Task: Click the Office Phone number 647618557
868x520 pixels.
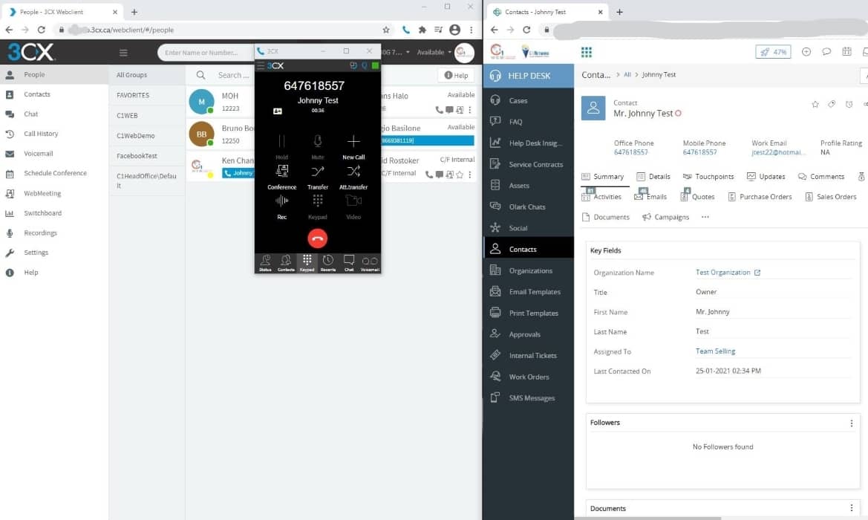Action: click(x=630, y=152)
